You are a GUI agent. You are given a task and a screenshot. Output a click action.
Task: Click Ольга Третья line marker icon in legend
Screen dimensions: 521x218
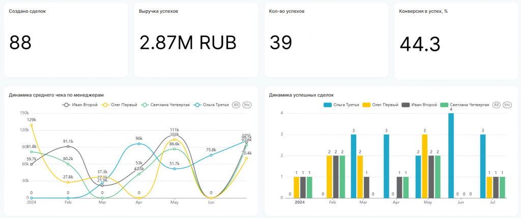tap(198, 105)
